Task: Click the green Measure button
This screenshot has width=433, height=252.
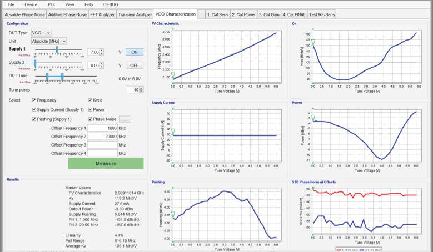Action: click(x=106, y=163)
